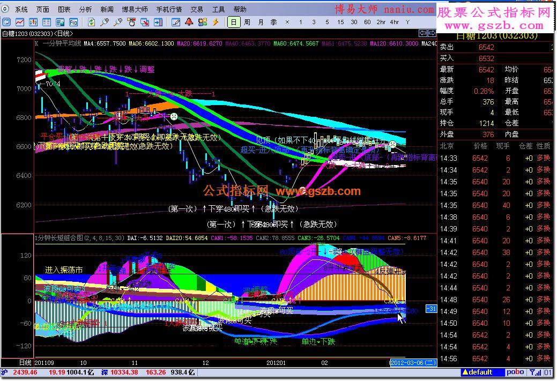Open the 新闻 menu
This screenshot has width=557, height=381.
click(x=107, y=9)
